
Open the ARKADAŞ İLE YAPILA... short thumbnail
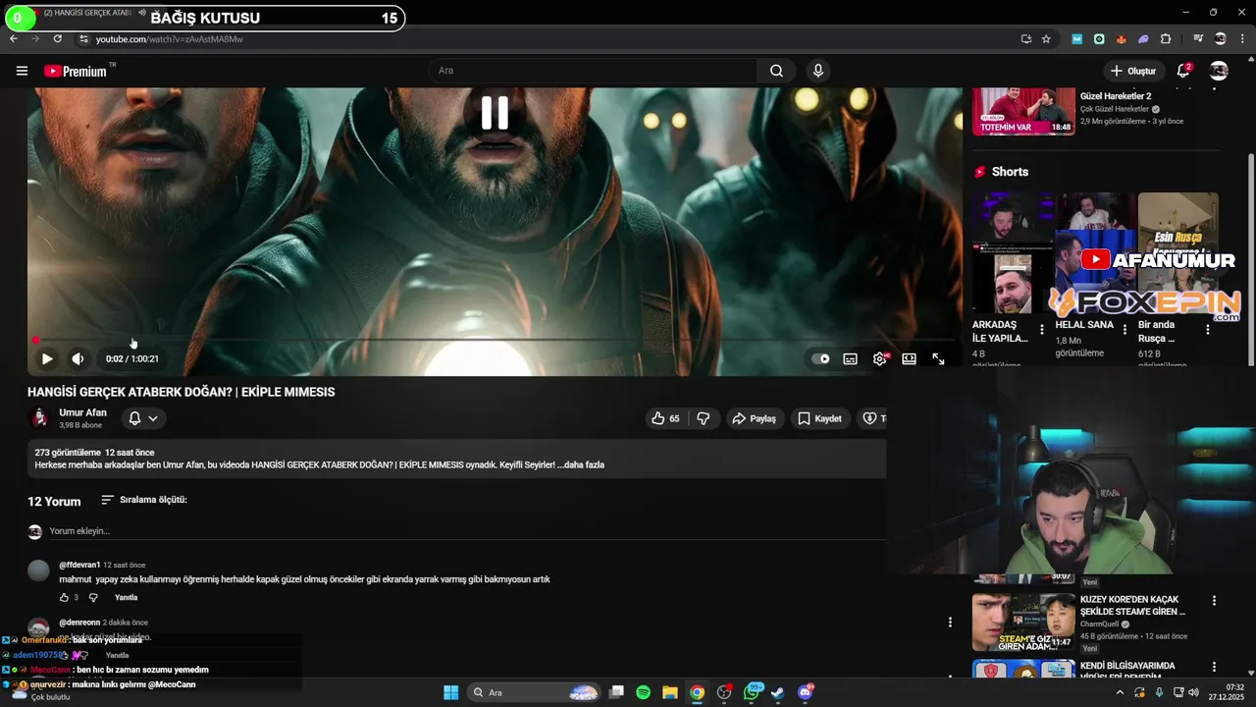click(1013, 253)
